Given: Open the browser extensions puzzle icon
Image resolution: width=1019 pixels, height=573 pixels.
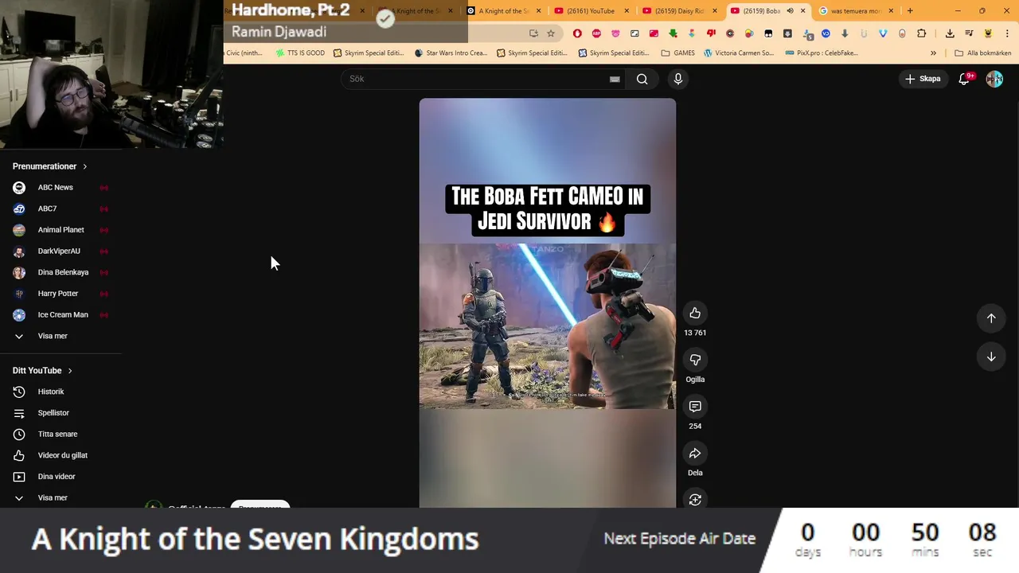Looking at the screenshot, I should (921, 33).
